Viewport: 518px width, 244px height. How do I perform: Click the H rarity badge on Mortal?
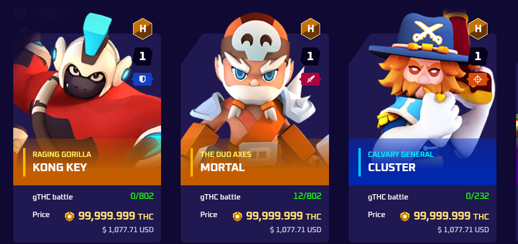click(310, 29)
